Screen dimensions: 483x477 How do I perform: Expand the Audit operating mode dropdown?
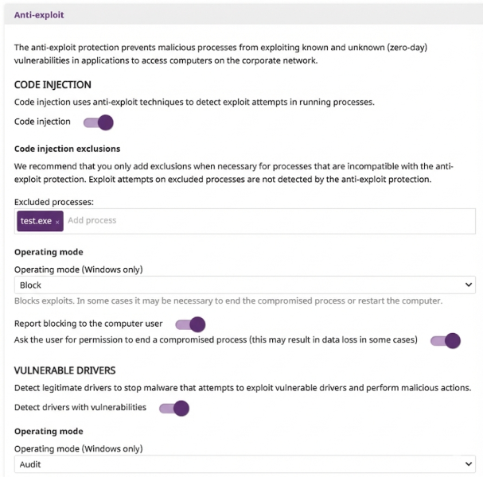click(239, 464)
